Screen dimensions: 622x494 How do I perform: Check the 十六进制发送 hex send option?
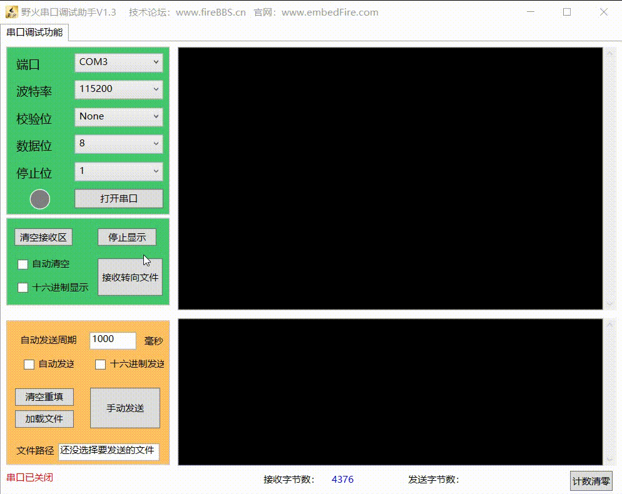tap(100, 364)
